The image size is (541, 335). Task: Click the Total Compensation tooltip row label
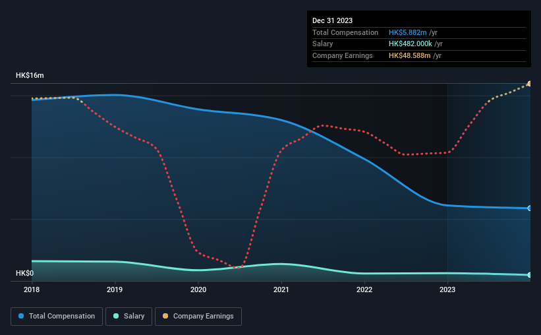click(345, 32)
